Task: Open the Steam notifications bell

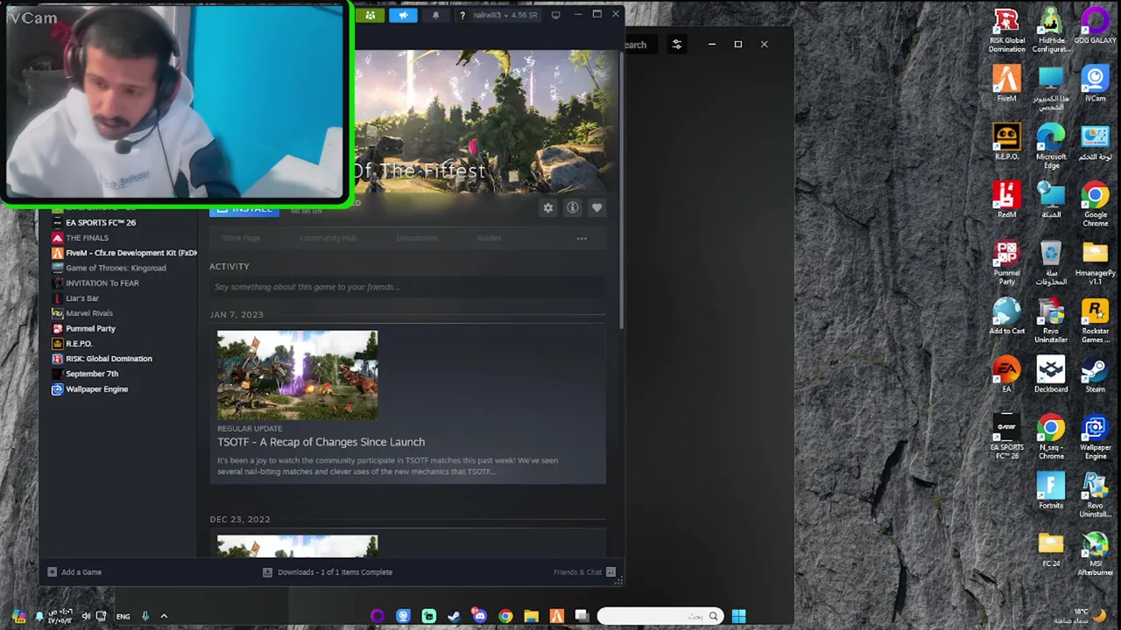Action: (x=435, y=15)
